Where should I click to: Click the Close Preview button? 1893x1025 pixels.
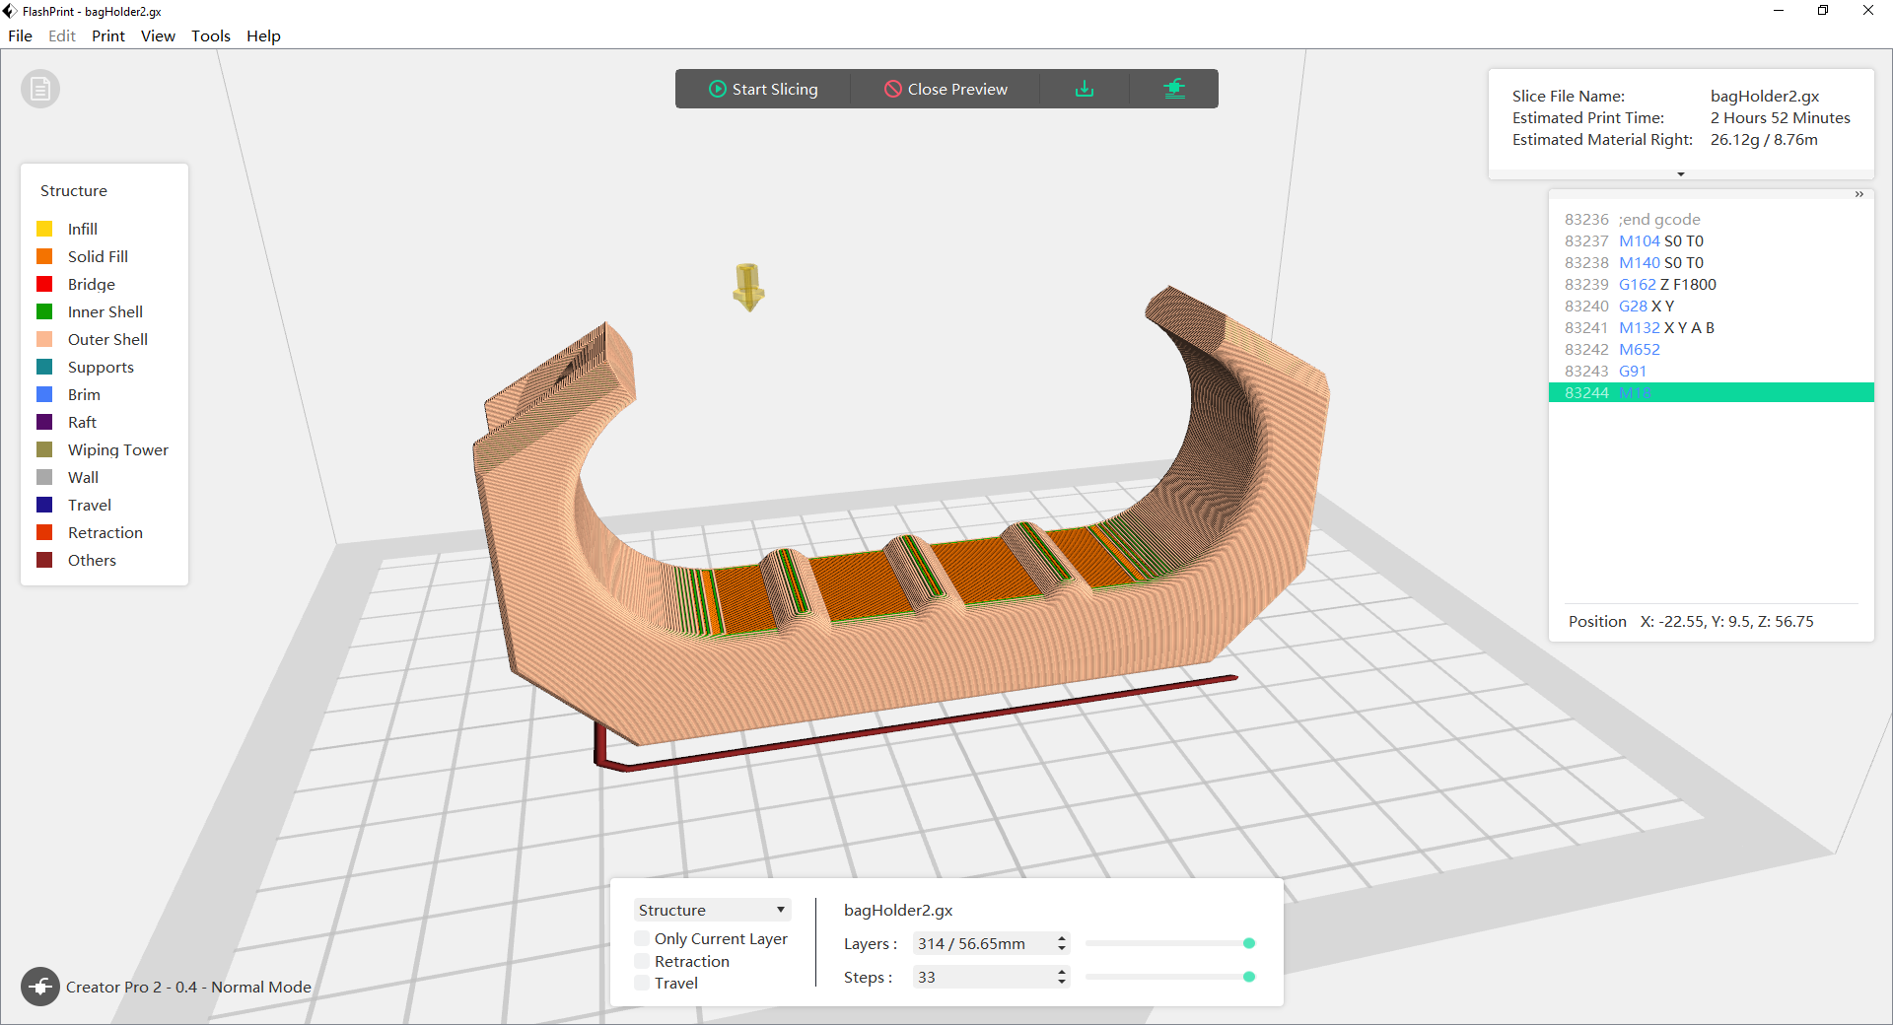point(946,89)
